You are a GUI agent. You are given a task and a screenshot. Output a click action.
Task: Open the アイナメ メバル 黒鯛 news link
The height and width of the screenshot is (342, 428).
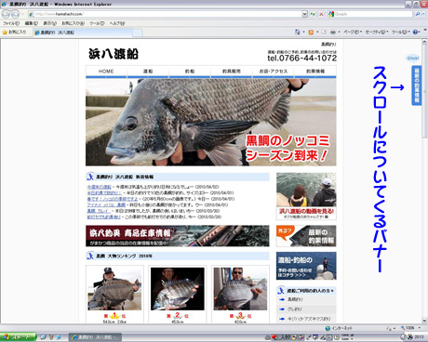tap(106, 204)
